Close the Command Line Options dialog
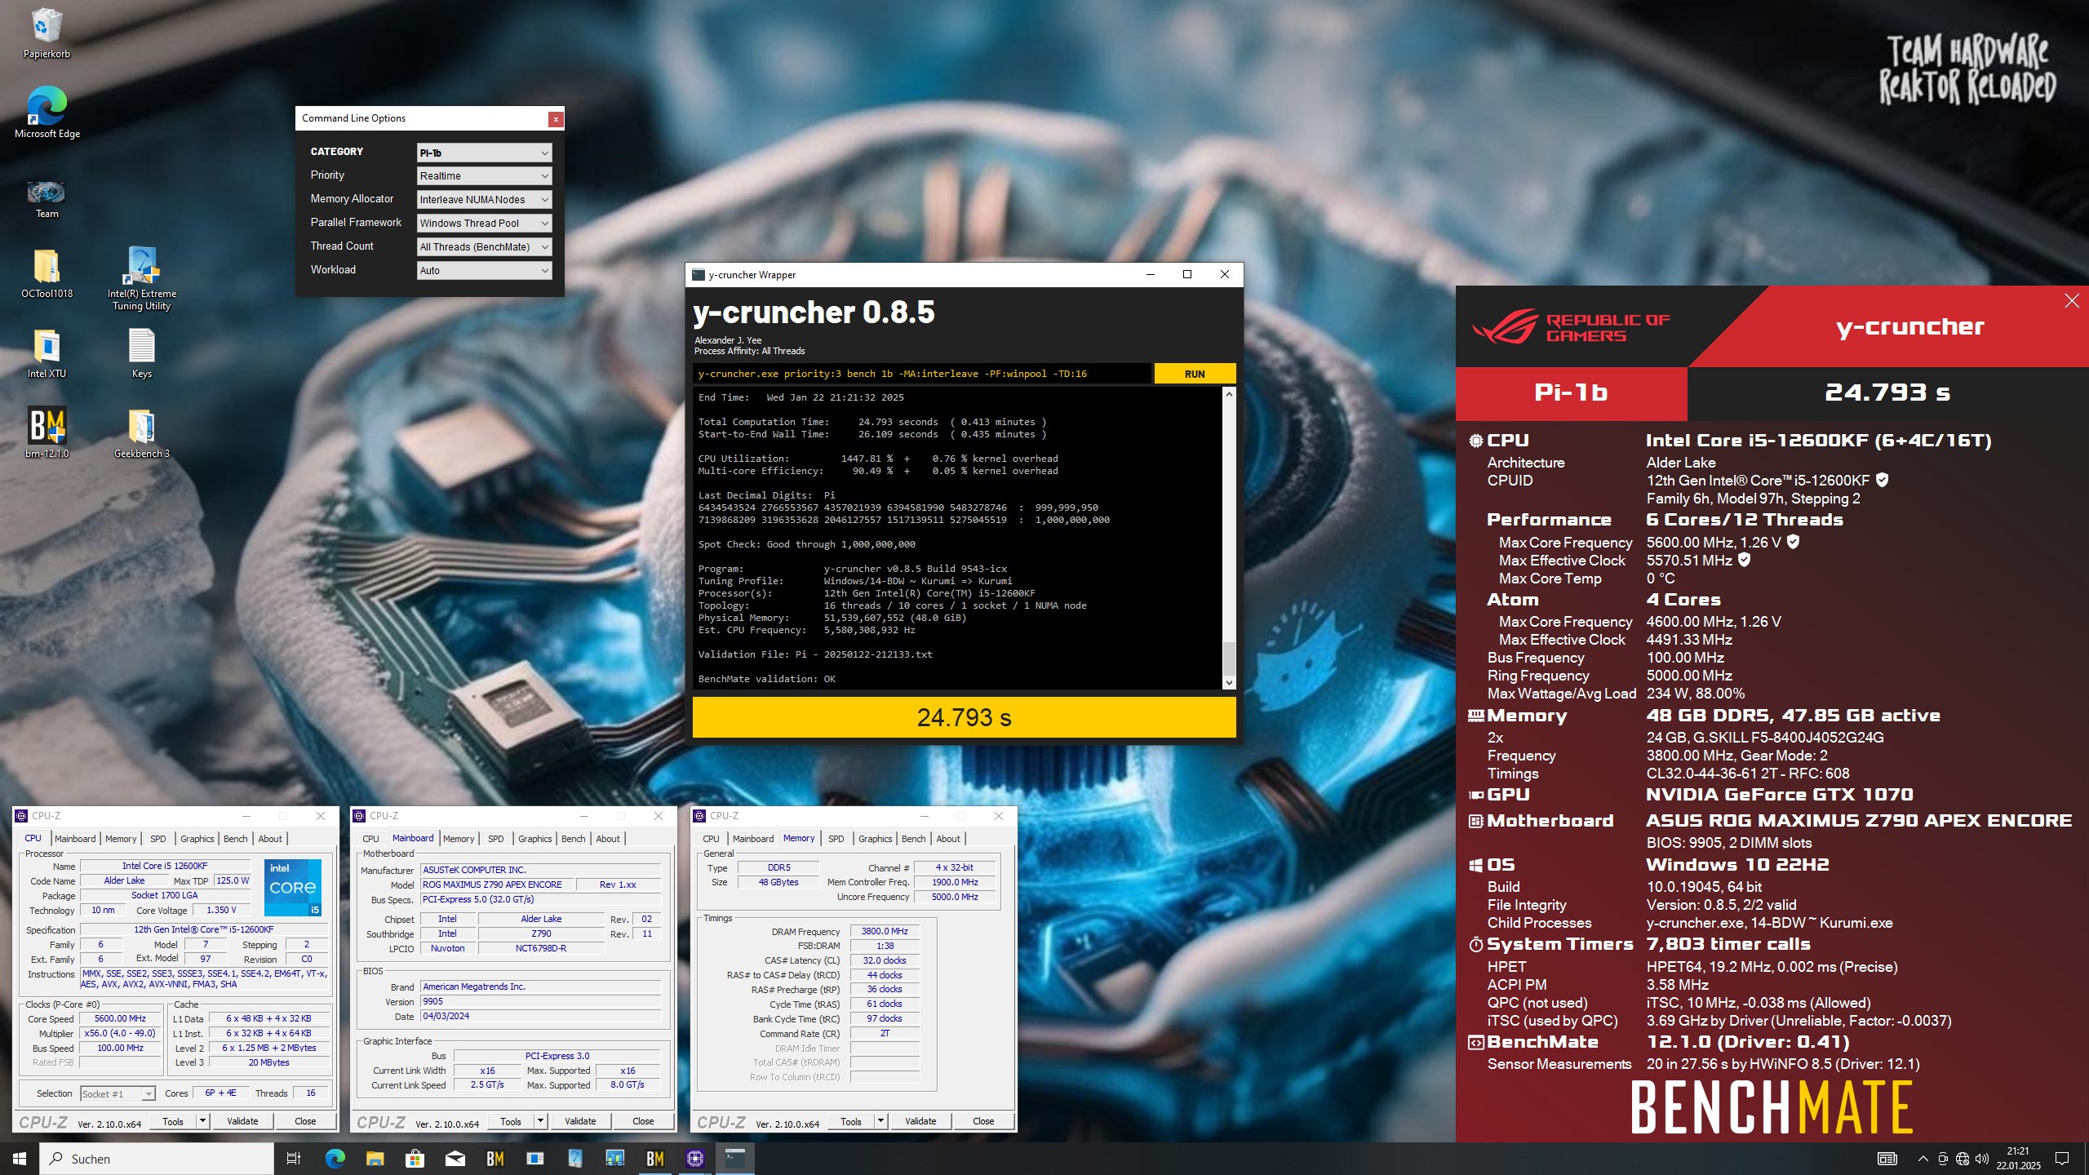The image size is (2089, 1175). tap(556, 119)
